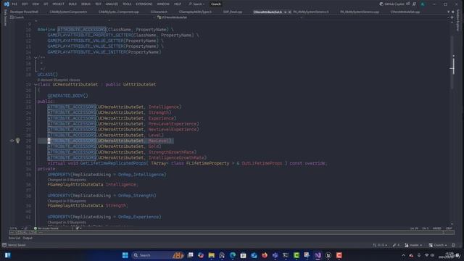The width and height of the screenshot is (464, 261).
Task: Click the lightbulb quick actions icon
Action: pyautogui.click(x=17, y=141)
